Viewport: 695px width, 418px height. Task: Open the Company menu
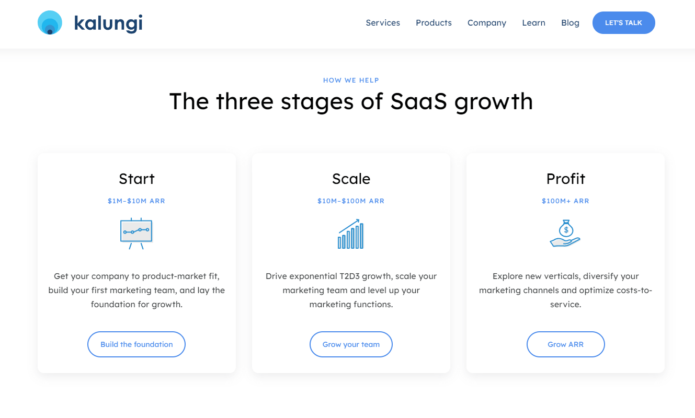coord(487,23)
